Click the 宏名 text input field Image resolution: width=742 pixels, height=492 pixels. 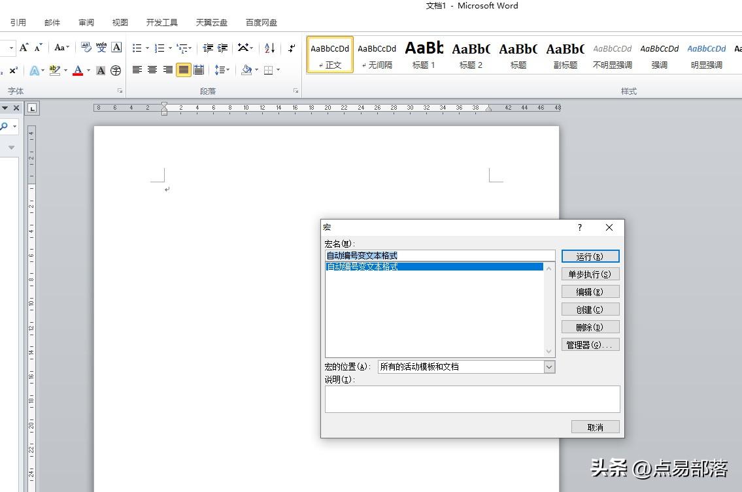(x=439, y=255)
